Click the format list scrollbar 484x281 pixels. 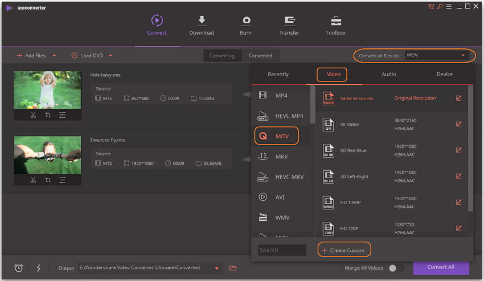point(313,105)
